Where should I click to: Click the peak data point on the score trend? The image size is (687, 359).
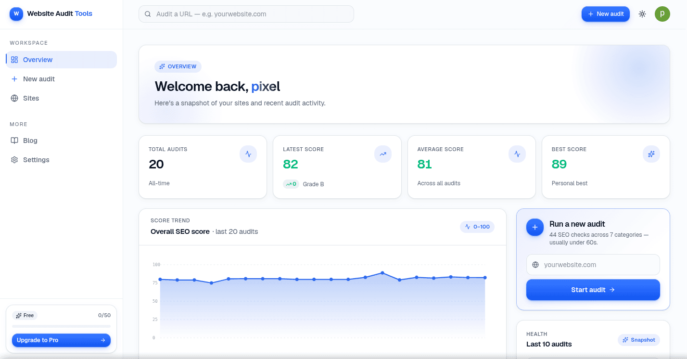(x=382, y=273)
